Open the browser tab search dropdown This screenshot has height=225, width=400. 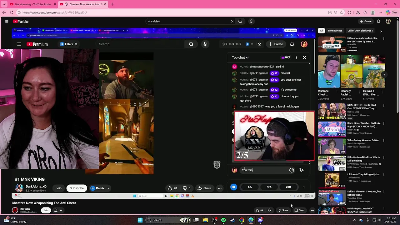[x=4, y=4]
